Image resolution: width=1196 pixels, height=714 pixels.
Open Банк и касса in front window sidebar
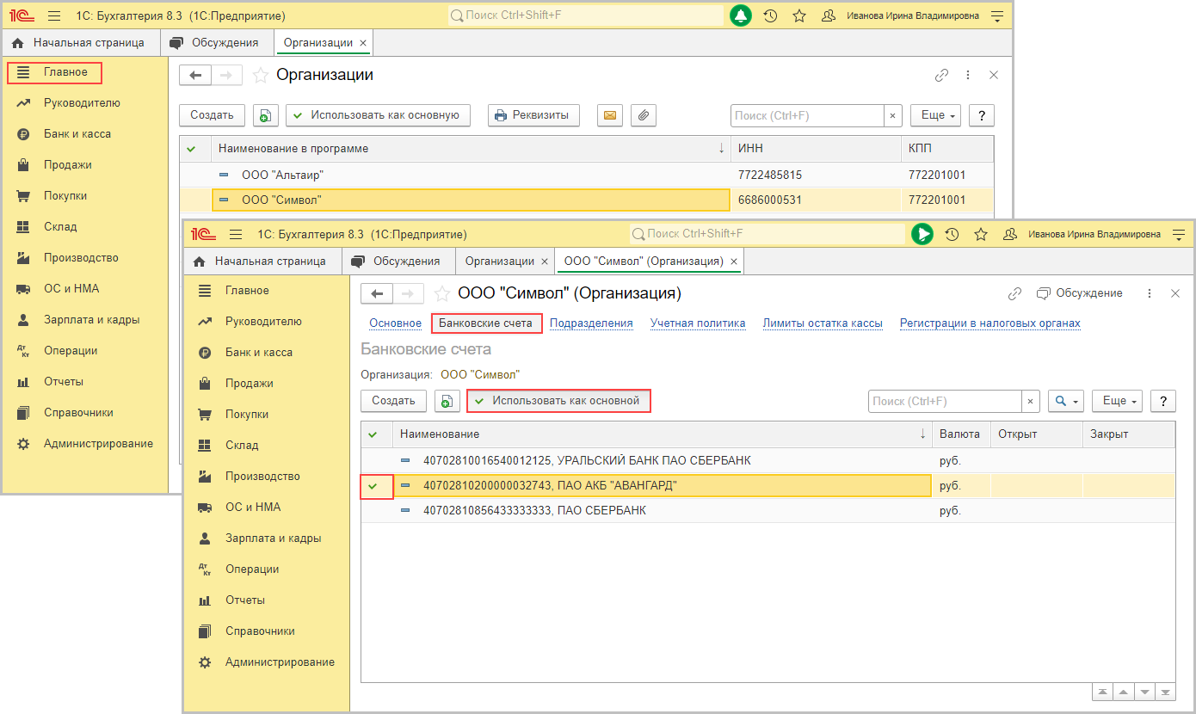258,353
